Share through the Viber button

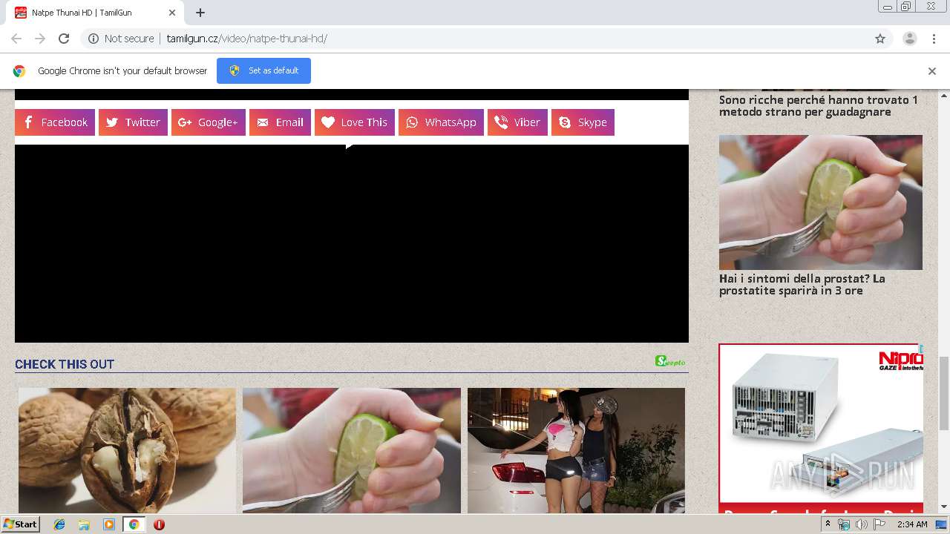pyautogui.click(x=517, y=122)
